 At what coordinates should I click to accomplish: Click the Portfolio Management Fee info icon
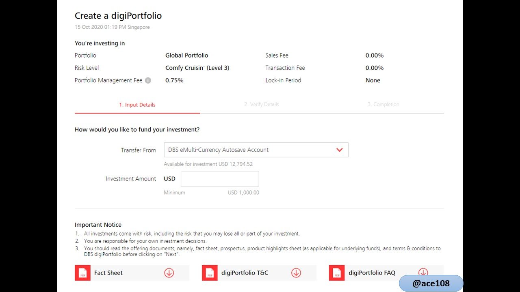pos(148,80)
